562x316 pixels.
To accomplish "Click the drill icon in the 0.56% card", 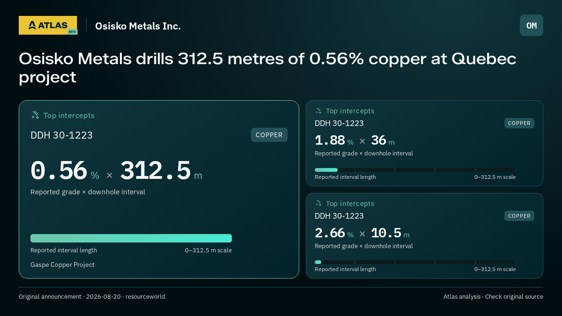I will 35,115.
